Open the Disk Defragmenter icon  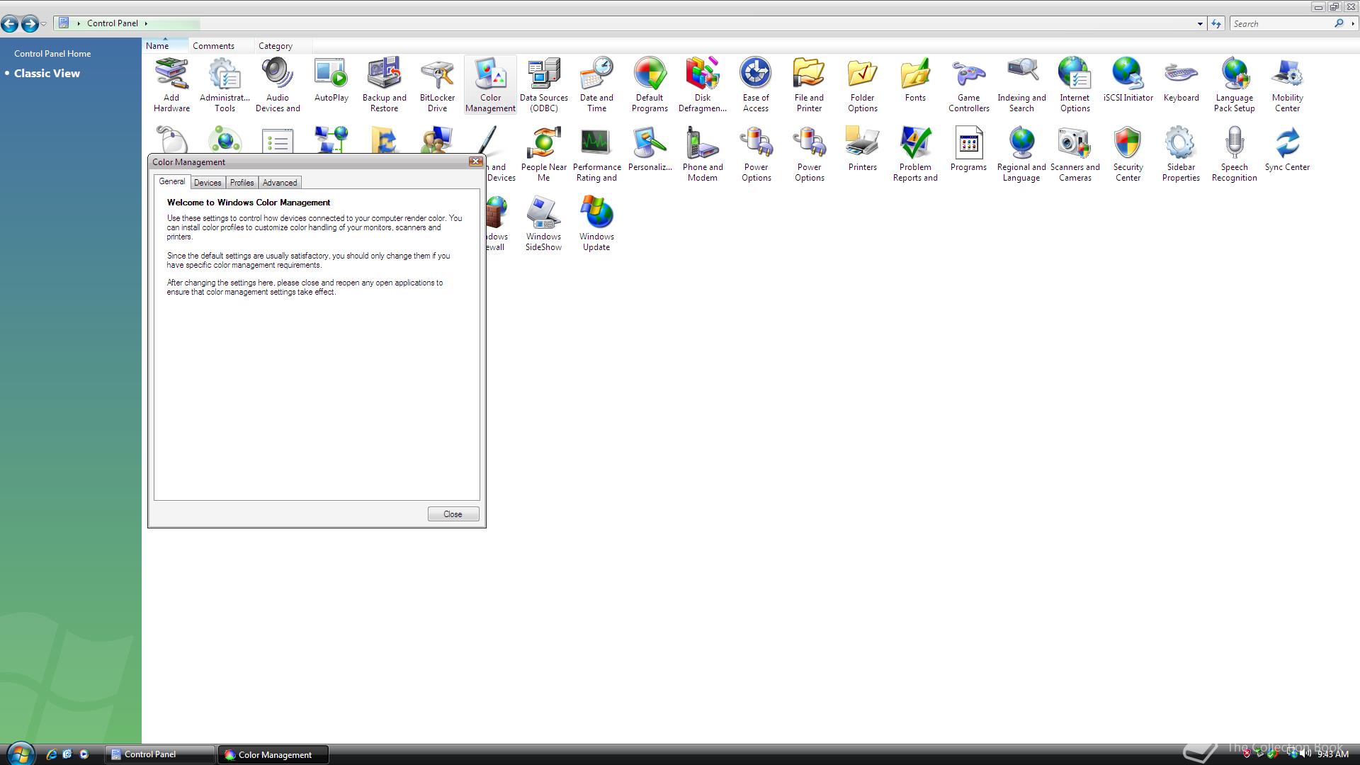pyautogui.click(x=702, y=84)
